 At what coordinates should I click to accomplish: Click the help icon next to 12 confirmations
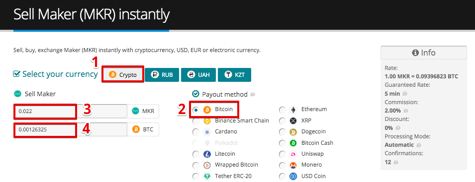pos(395,162)
